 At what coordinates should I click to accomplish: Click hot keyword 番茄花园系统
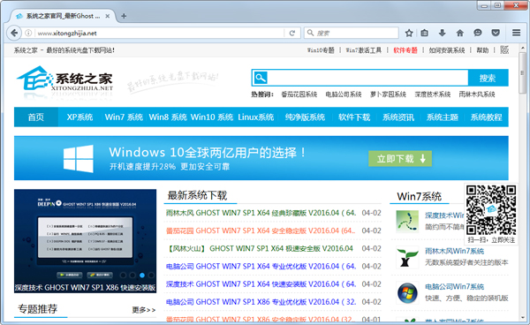(x=299, y=94)
